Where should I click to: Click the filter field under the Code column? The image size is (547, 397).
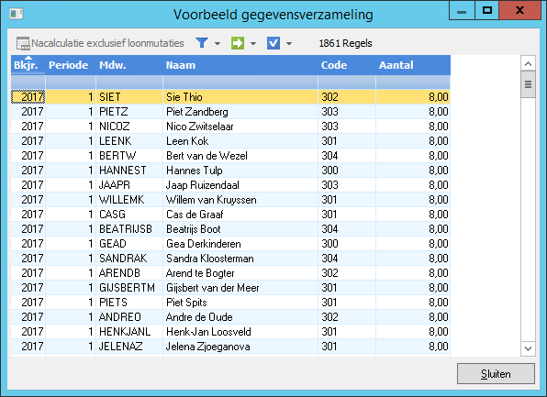[x=347, y=83]
